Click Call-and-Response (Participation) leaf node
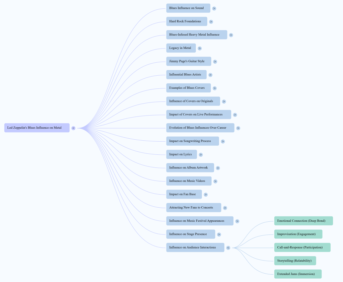Image resolution: width=343 pixels, height=282 pixels. (302, 248)
